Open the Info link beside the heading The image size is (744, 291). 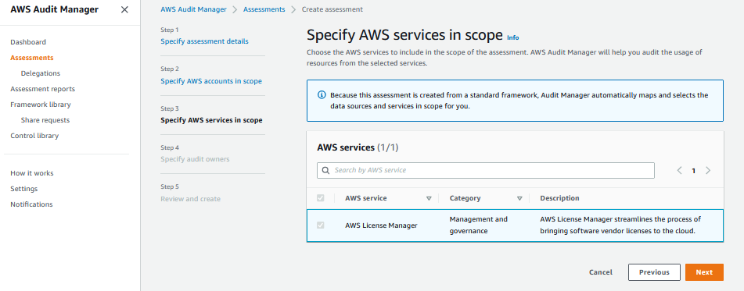click(513, 37)
